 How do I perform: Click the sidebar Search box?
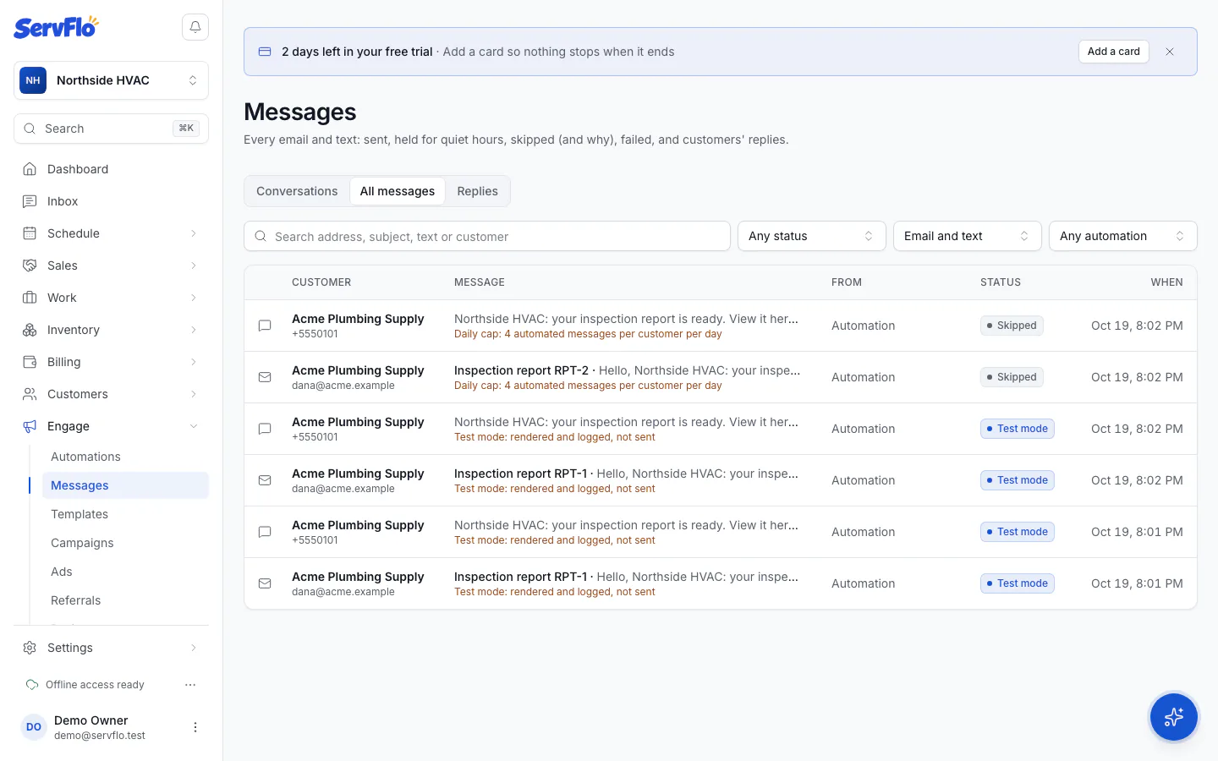tap(111, 129)
